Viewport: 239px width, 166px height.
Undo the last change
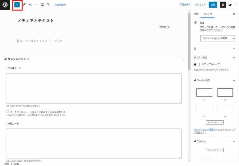point(30,5)
